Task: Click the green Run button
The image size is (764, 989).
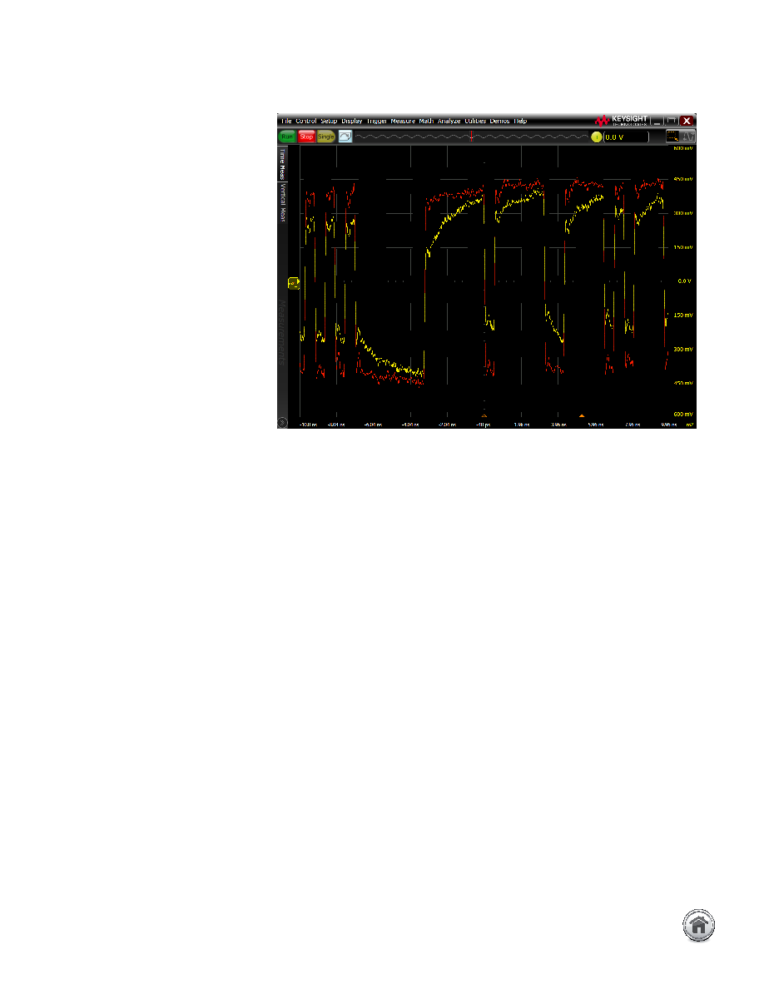Action: pyautogui.click(x=287, y=137)
